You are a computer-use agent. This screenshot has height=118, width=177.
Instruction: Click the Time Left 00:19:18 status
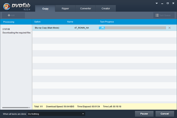click(x=112, y=107)
